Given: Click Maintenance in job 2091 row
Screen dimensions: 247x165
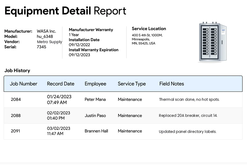Looking at the screenshot, I should (130, 131).
